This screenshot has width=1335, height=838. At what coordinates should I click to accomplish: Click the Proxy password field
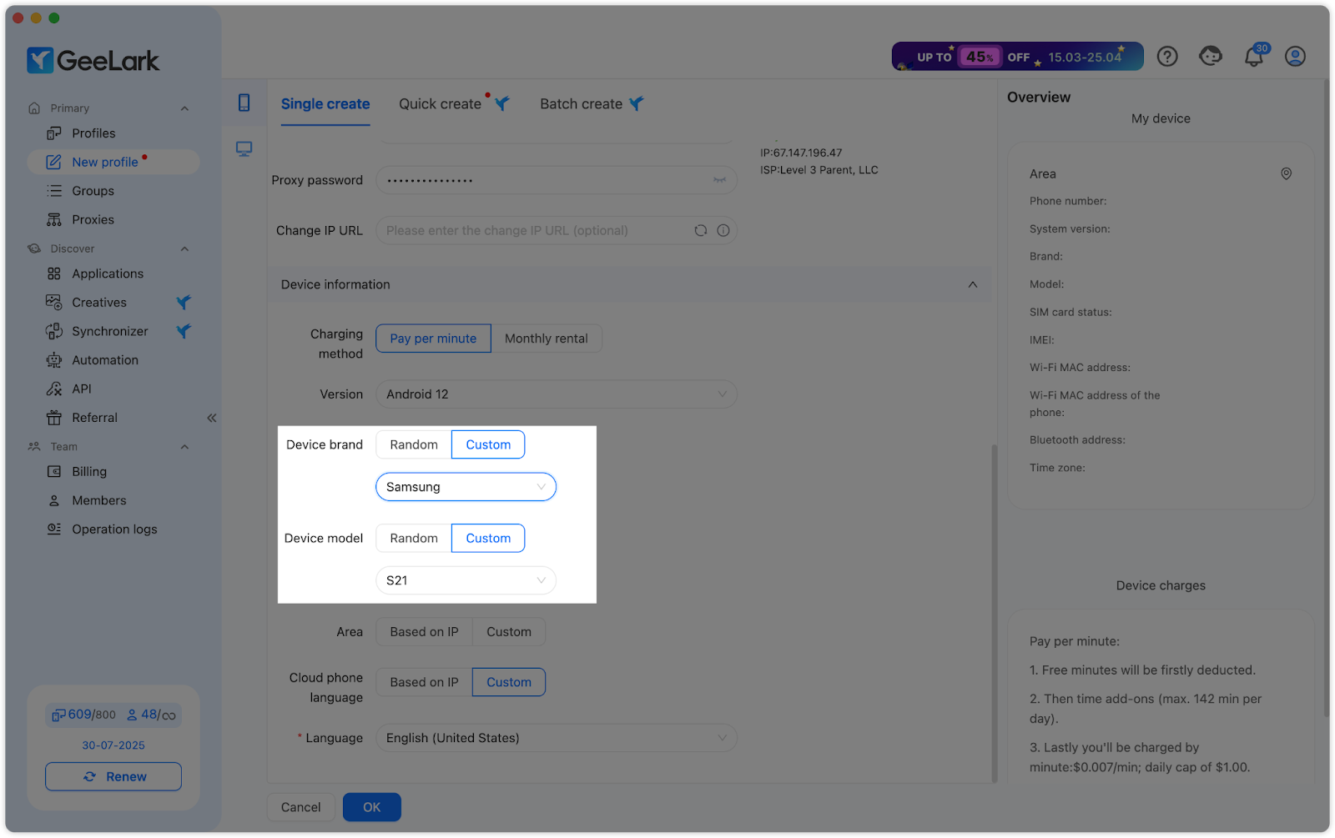(557, 180)
